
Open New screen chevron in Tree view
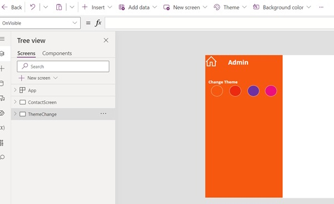tap(55, 78)
